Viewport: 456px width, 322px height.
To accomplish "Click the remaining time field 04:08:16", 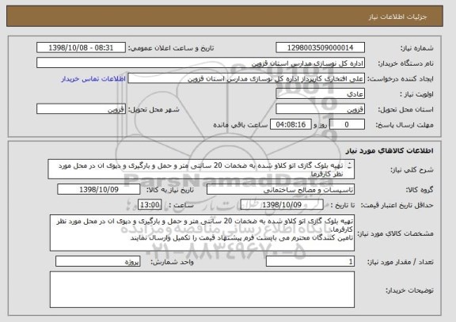I will (x=291, y=124).
